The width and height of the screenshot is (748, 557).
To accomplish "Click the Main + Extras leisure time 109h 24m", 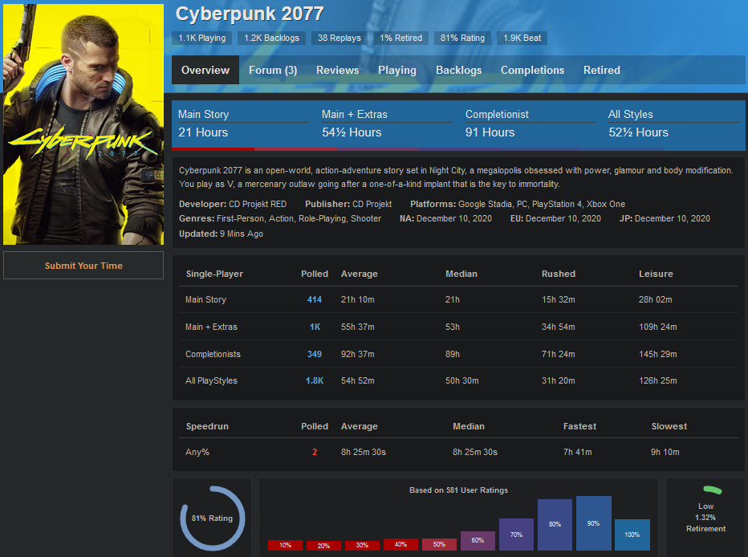I will [x=658, y=327].
